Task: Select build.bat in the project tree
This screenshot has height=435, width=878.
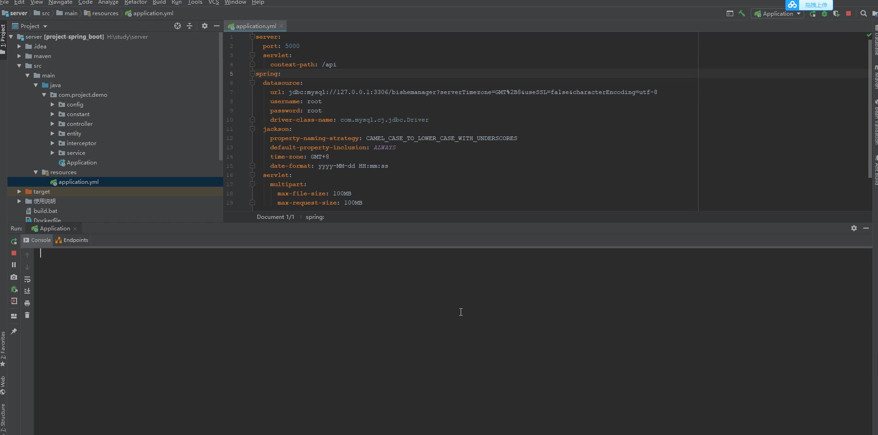Action: click(x=45, y=211)
